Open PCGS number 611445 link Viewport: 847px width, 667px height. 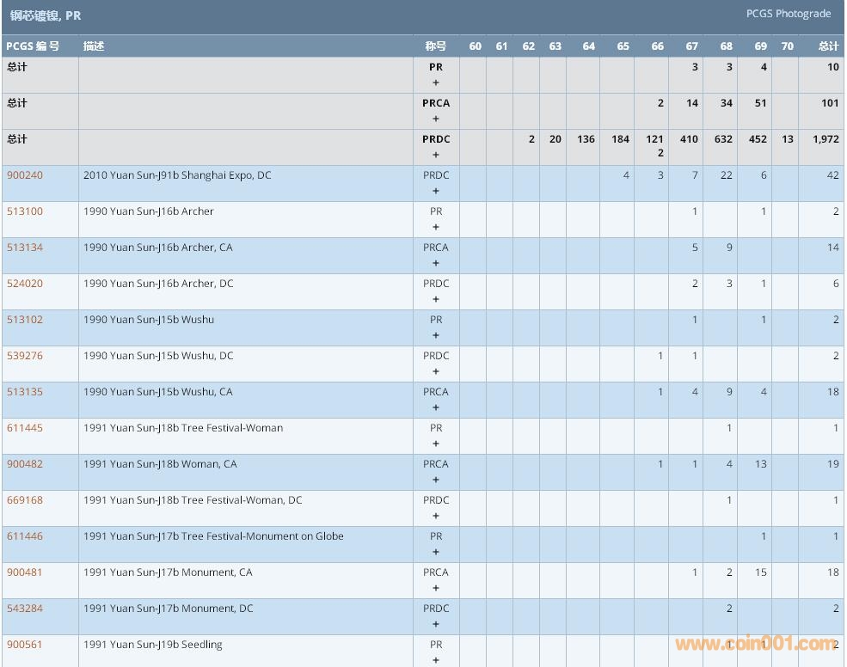(25, 428)
